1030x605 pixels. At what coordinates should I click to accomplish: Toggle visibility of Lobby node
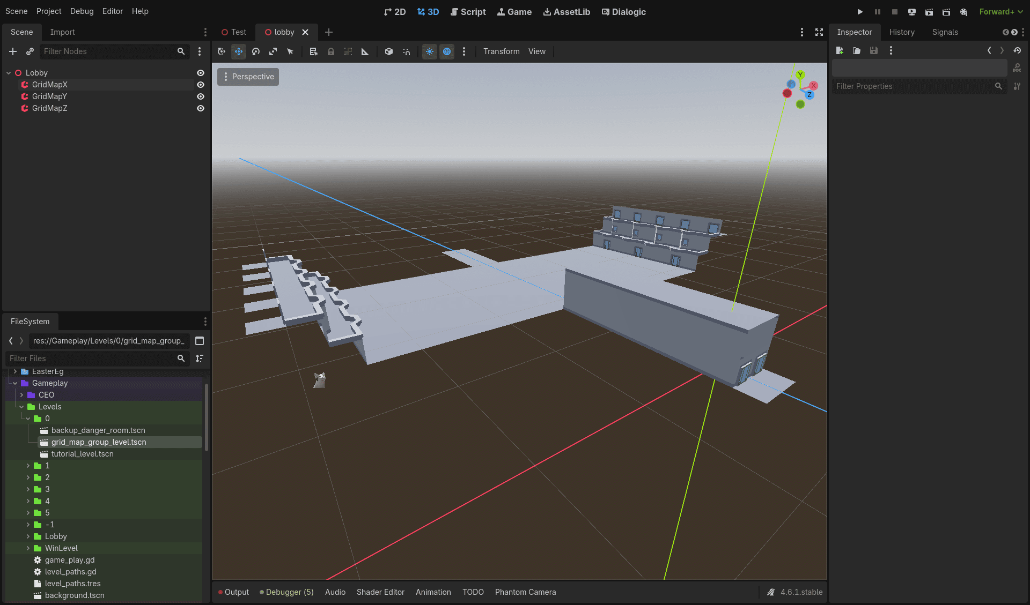201,73
